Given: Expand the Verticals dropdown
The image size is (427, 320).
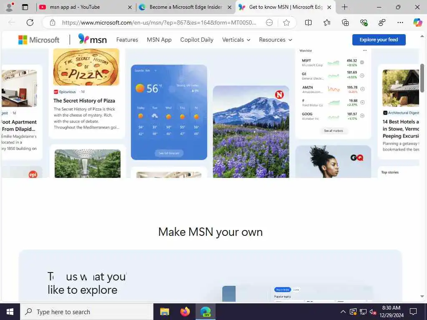Looking at the screenshot, I should (236, 40).
